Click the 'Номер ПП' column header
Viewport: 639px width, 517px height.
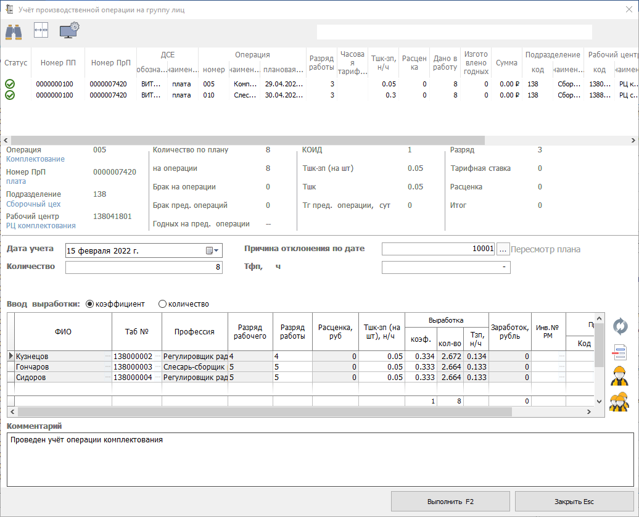(58, 63)
